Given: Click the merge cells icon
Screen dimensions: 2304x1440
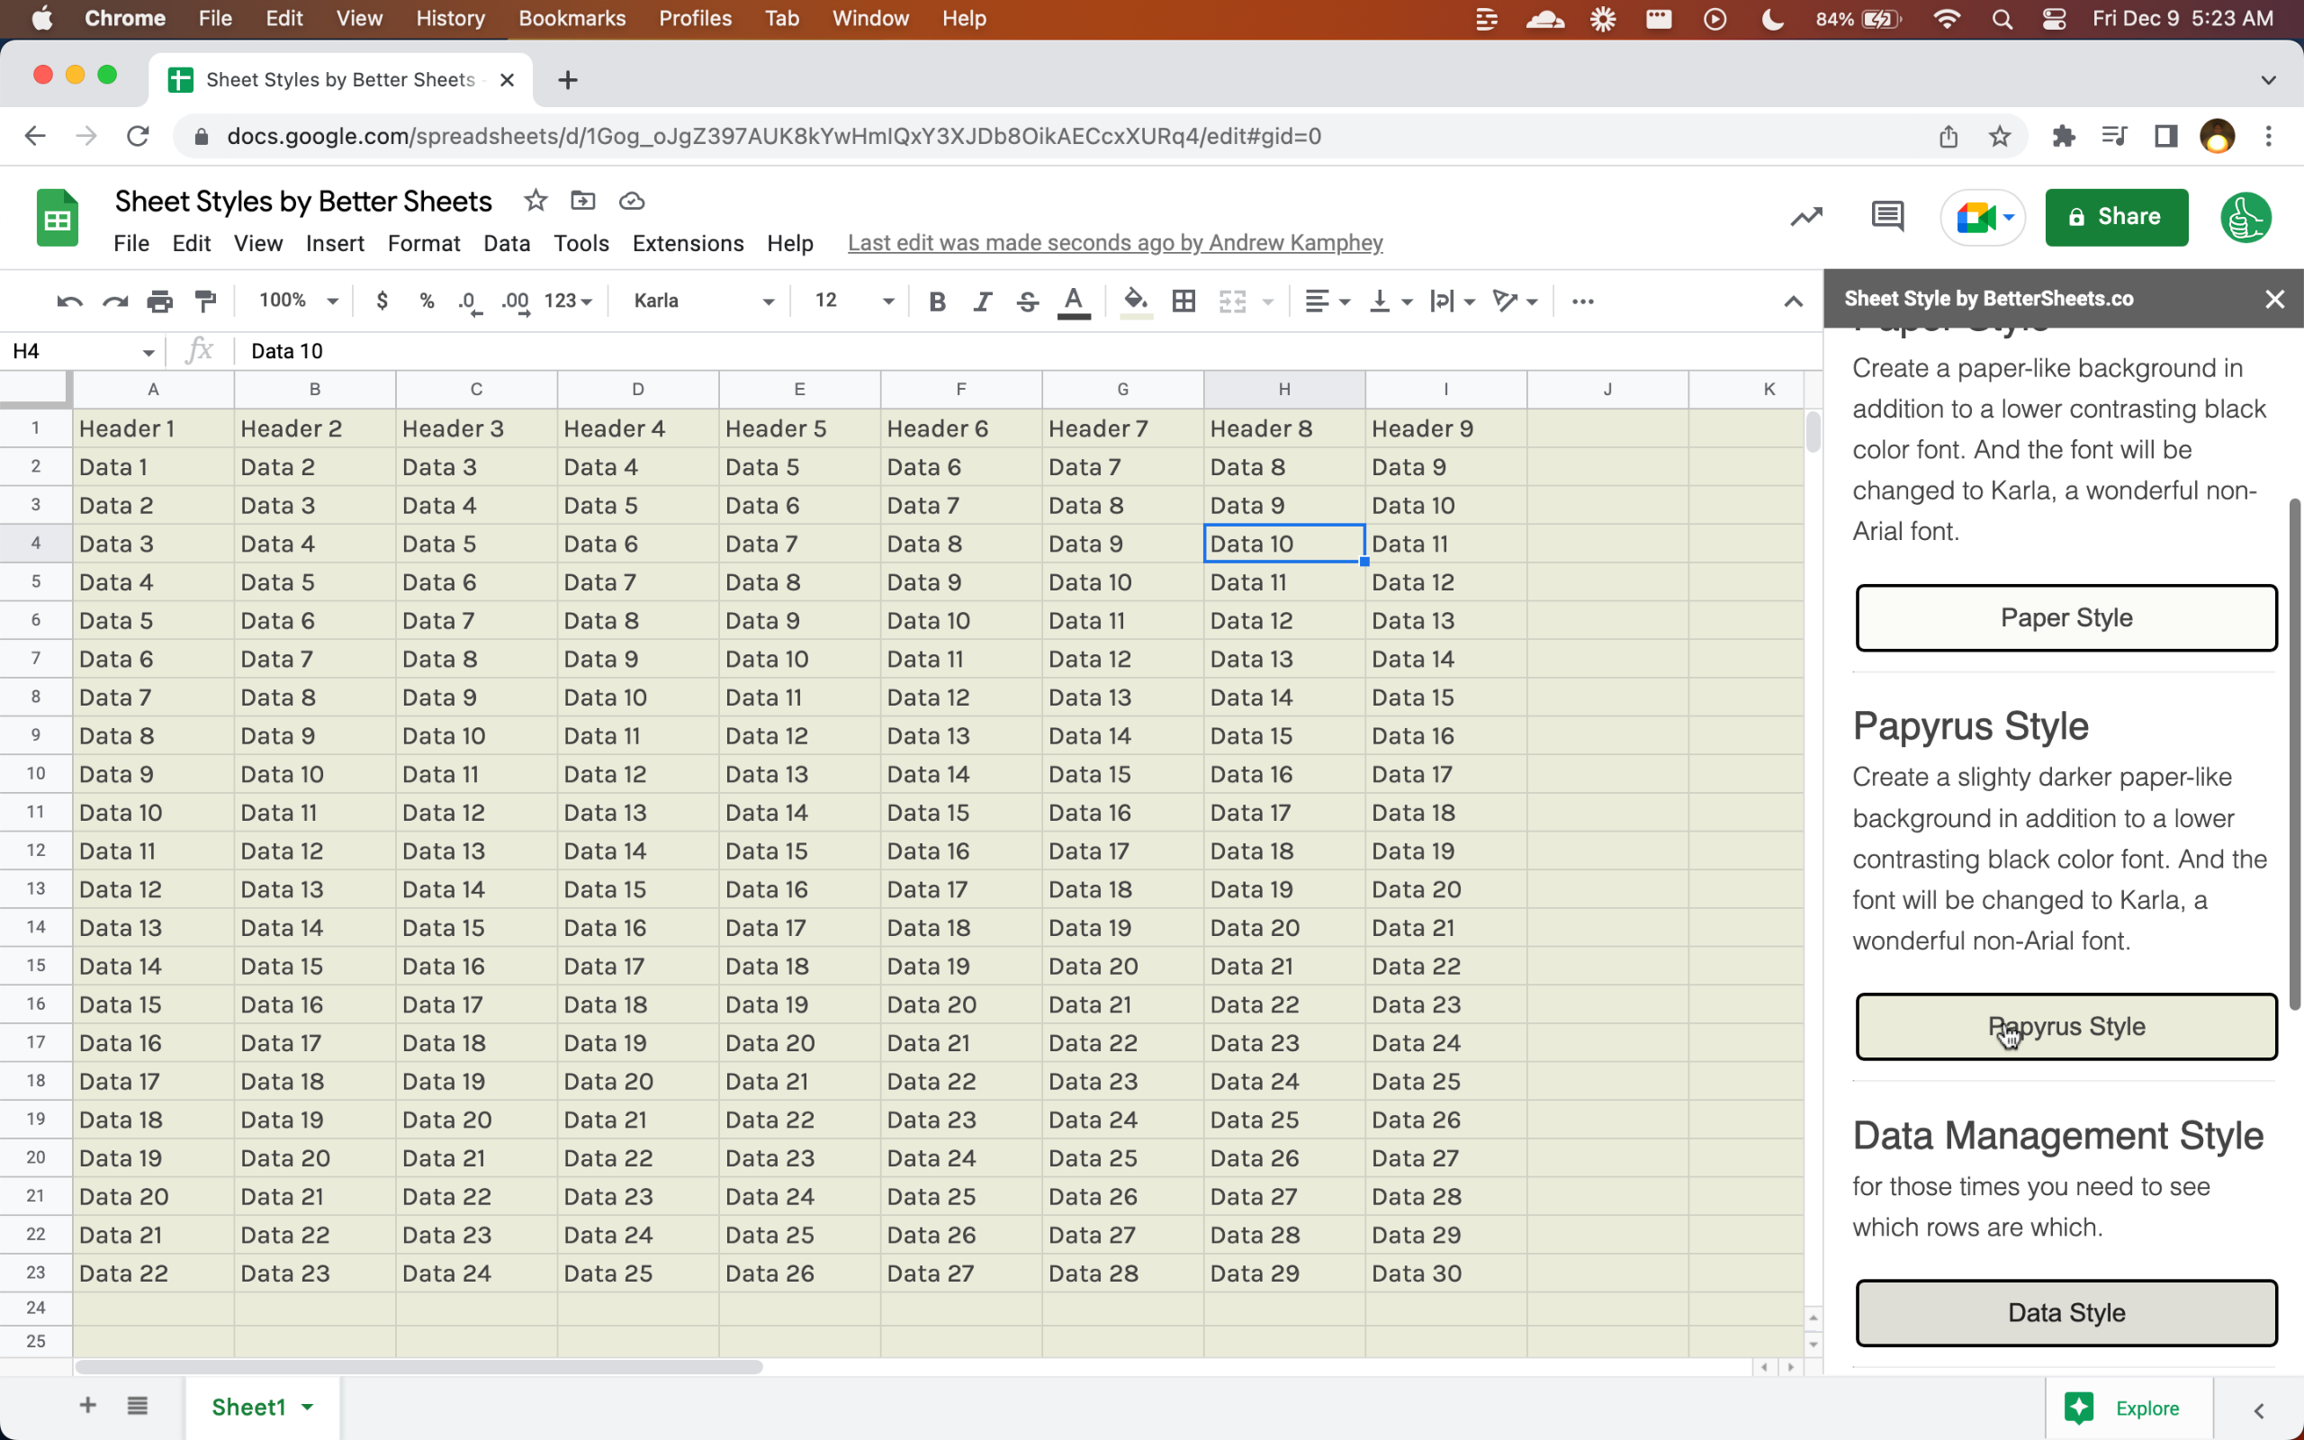Looking at the screenshot, I should (x=1233, y=301).
